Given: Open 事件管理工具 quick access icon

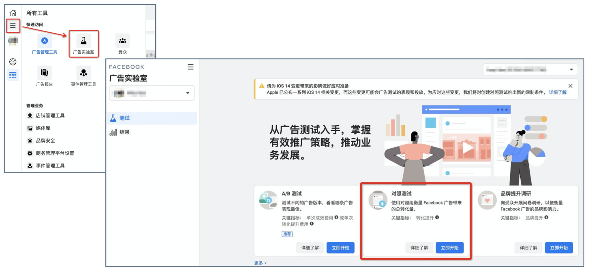Looking at the screenshot, I should [83, 73].
